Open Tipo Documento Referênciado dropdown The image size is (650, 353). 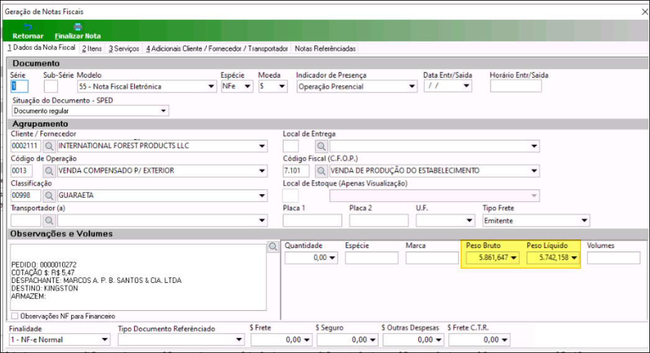coord(239,340)
